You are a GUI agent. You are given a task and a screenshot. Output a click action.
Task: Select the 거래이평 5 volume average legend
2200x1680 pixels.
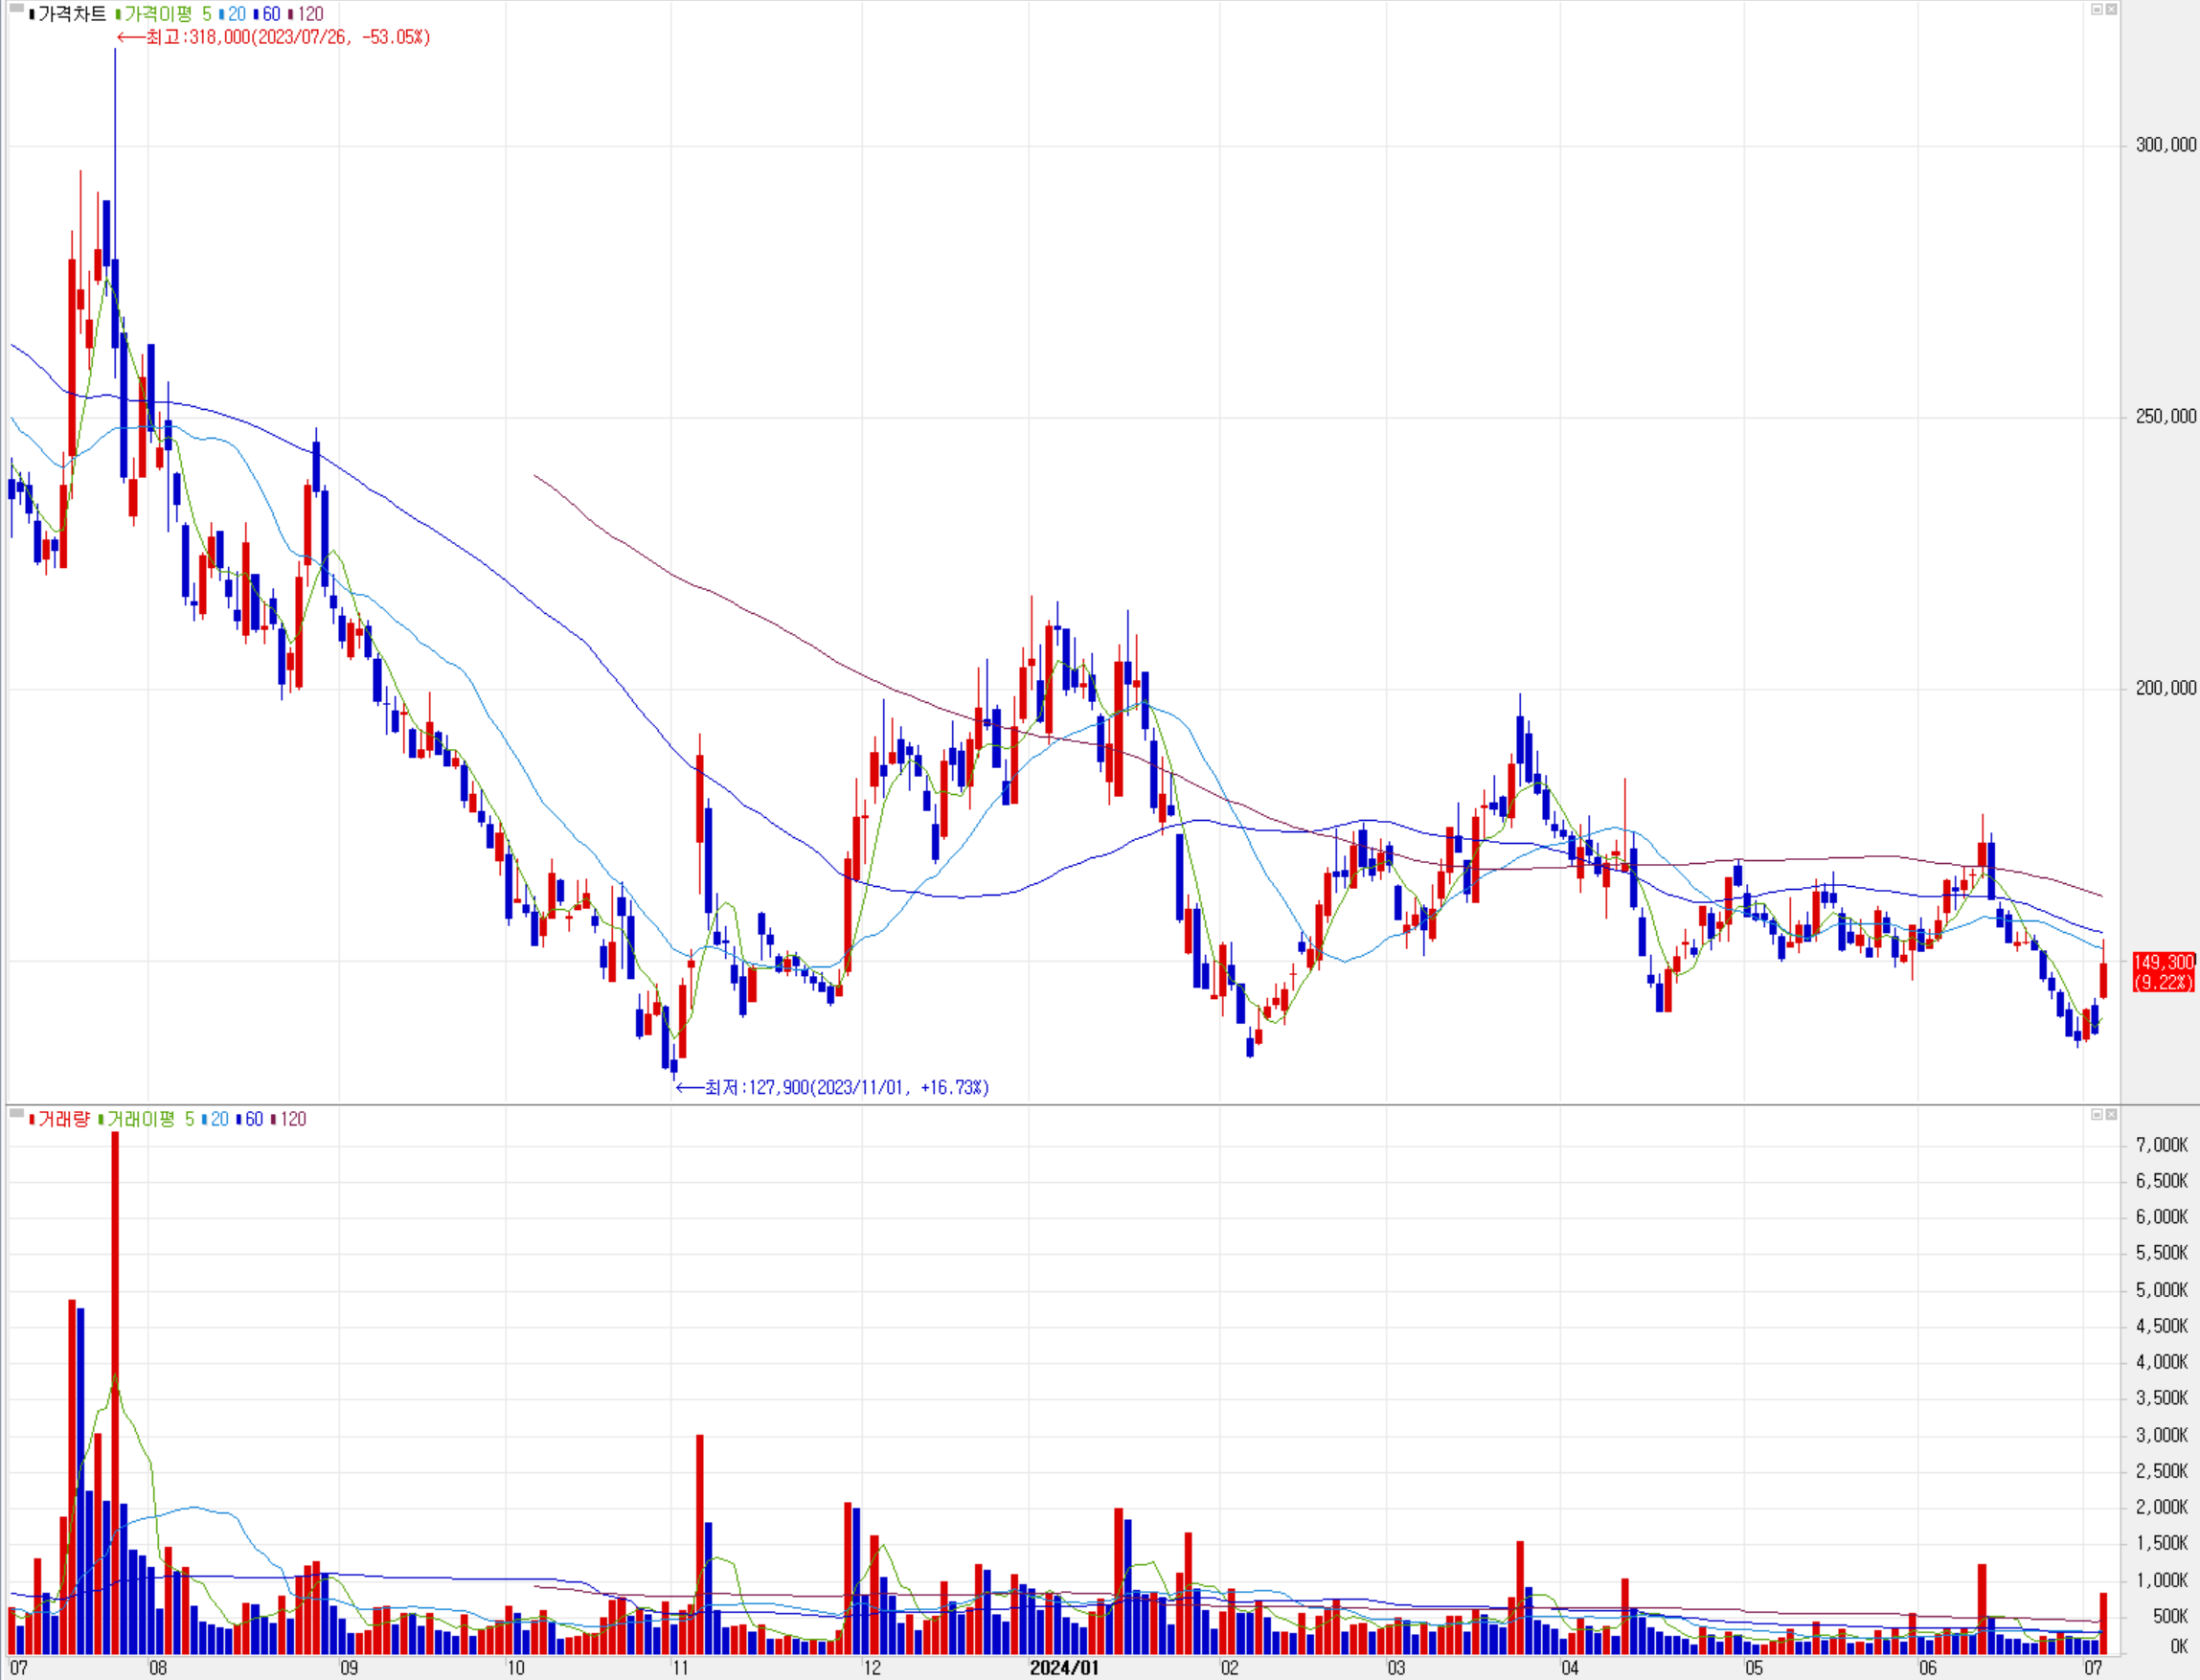(150, 1119)
